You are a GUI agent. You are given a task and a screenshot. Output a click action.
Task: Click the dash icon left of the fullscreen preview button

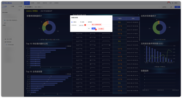coord(159,7)
